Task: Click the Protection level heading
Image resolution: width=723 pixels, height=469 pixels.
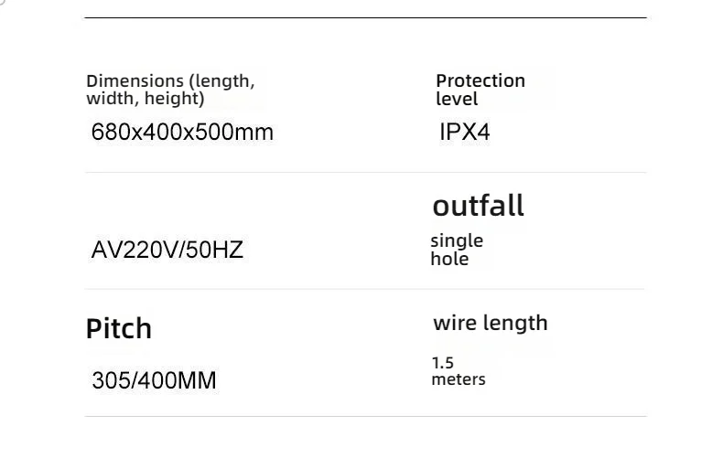Action: (x=480, y=90)
